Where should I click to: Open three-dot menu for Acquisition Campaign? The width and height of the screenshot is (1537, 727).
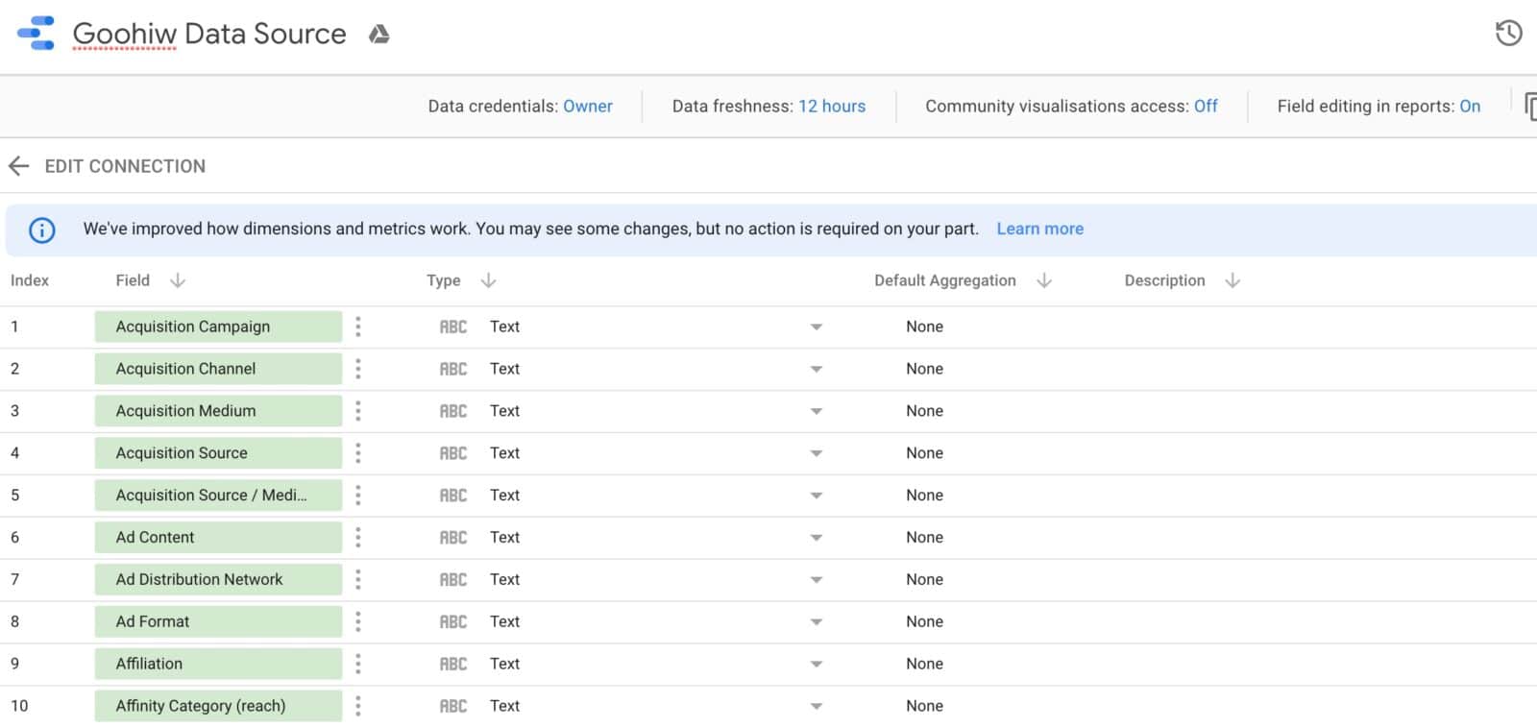tap(358, 327)
